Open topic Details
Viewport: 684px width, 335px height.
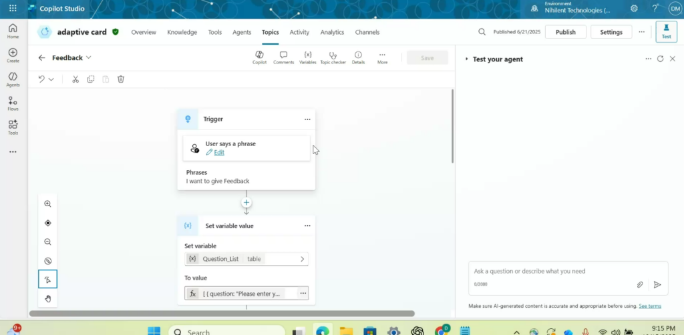(358, 57)
